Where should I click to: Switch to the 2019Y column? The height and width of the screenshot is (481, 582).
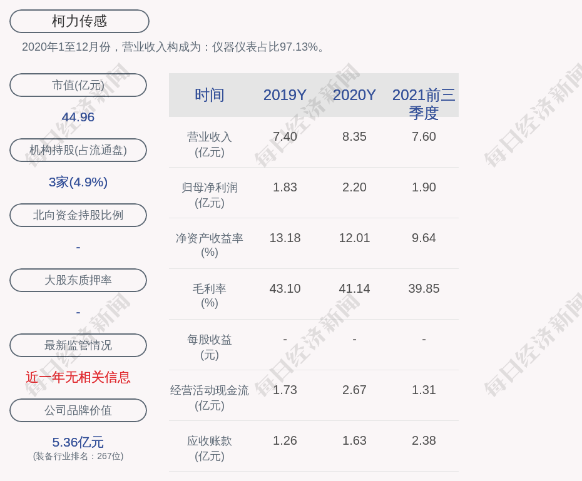pos(285,95)
